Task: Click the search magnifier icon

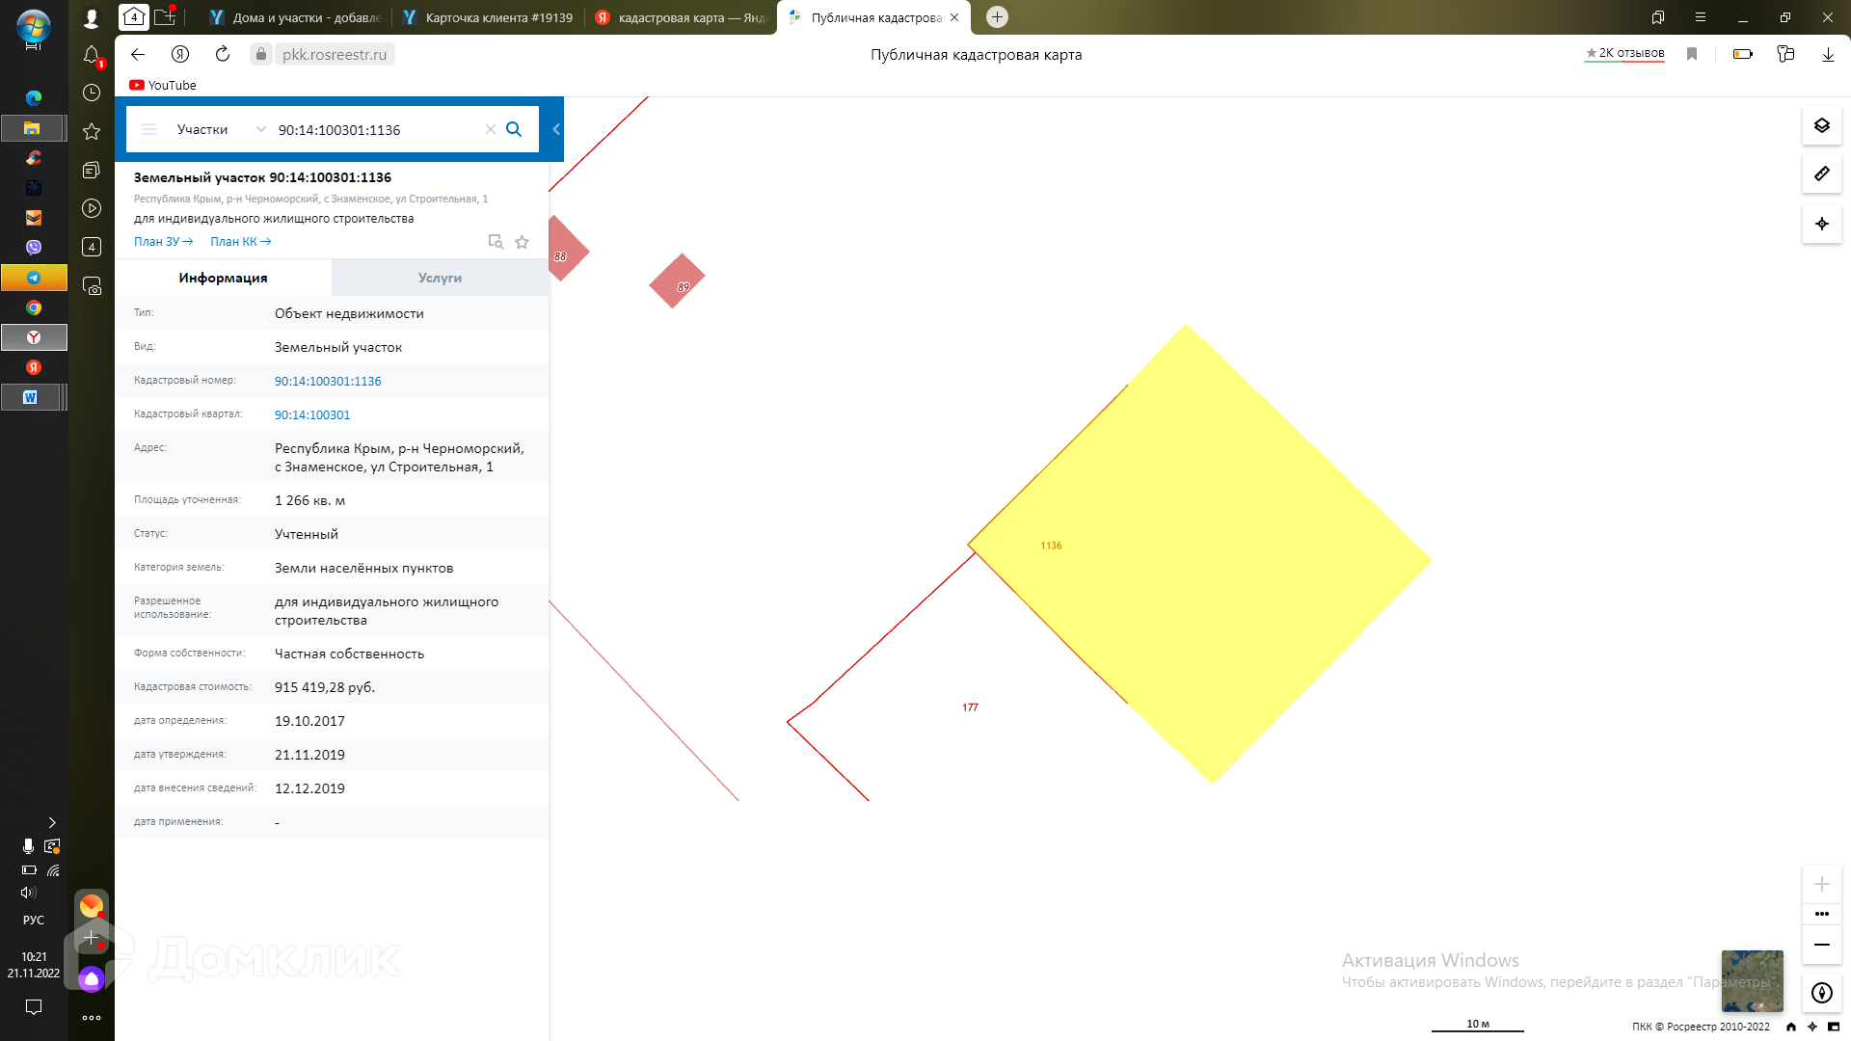Action: tap(514, 129)
